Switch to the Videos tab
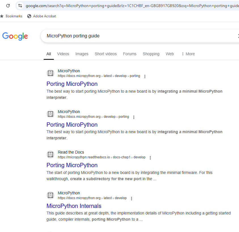 (x=63, y=54)
